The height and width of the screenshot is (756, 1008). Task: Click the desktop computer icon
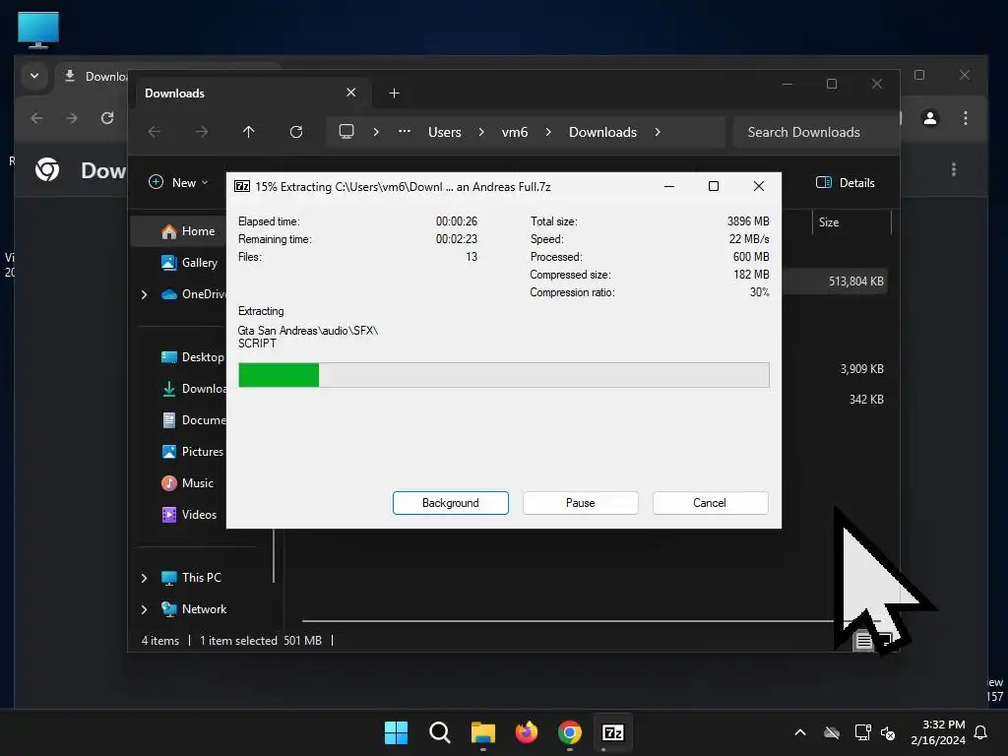pos(38,31)
